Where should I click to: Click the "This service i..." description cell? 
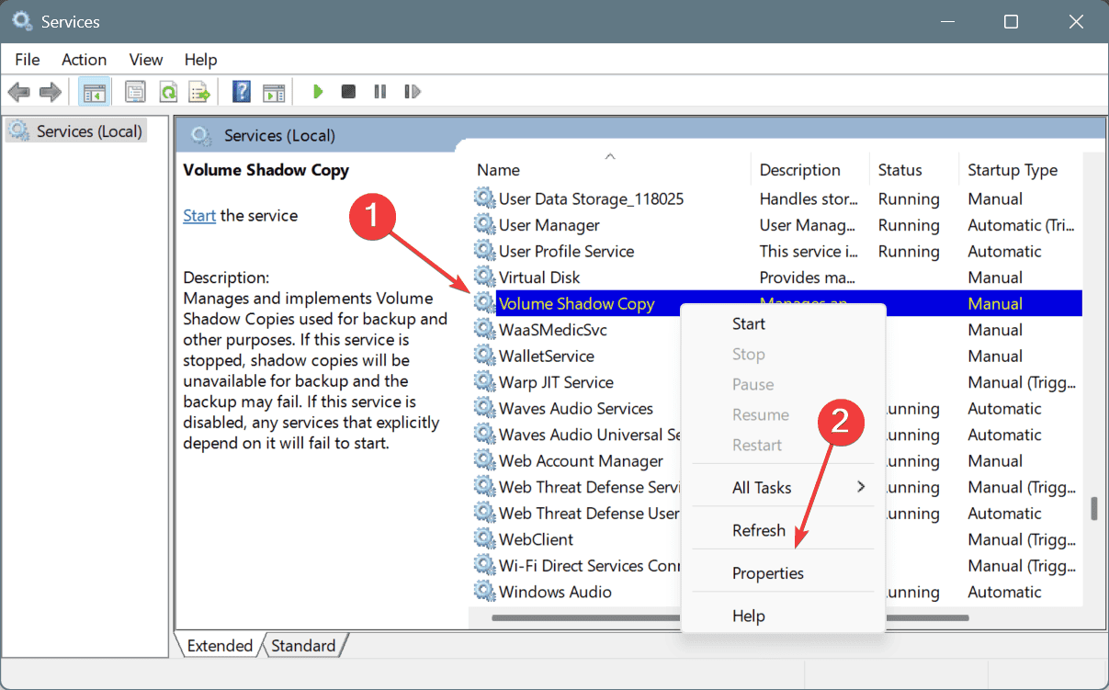(x=807, y=251)
